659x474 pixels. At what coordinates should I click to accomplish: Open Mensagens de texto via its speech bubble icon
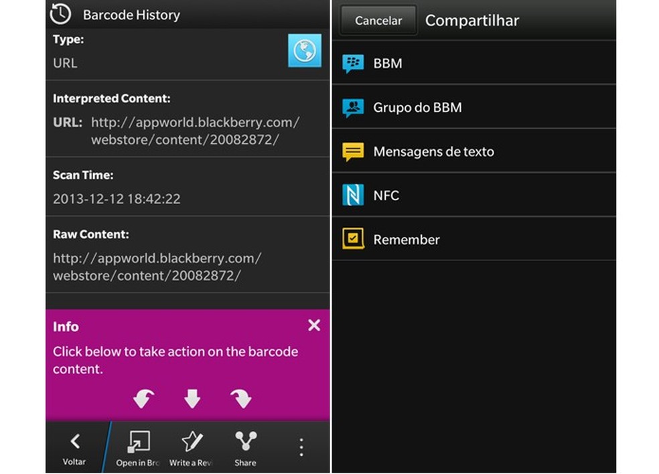click(352, 151)
